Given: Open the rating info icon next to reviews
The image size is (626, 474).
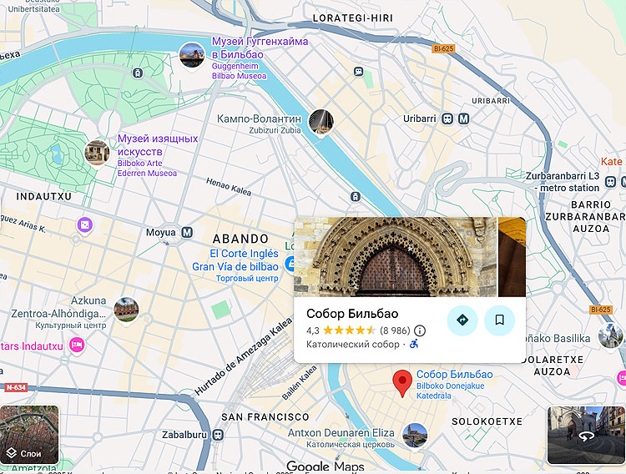Looking at the screenshot, I should [x=420, y=330].
